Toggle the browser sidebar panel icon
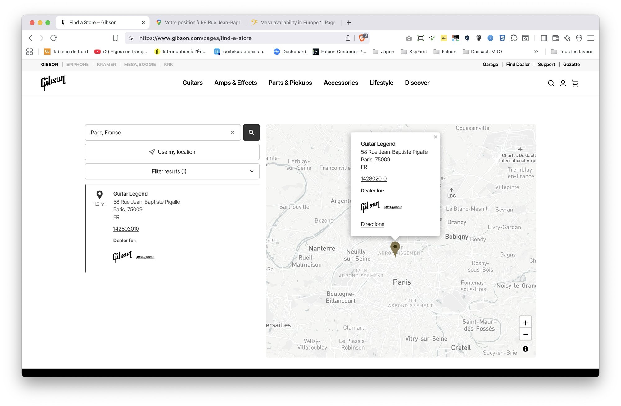621x406 pixels. point(544,38)
